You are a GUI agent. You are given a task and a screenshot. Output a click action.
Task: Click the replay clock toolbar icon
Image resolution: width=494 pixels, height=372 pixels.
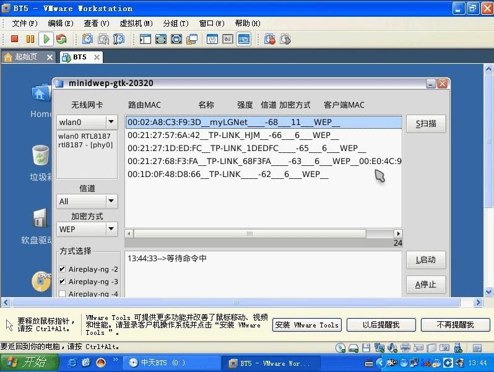[x=285, y=39]
